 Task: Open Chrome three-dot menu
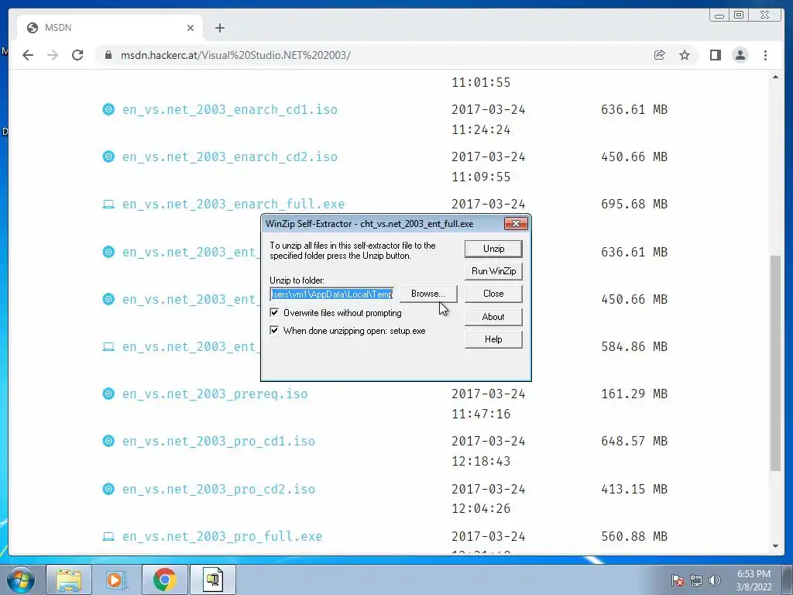click(x=765, y=55)
